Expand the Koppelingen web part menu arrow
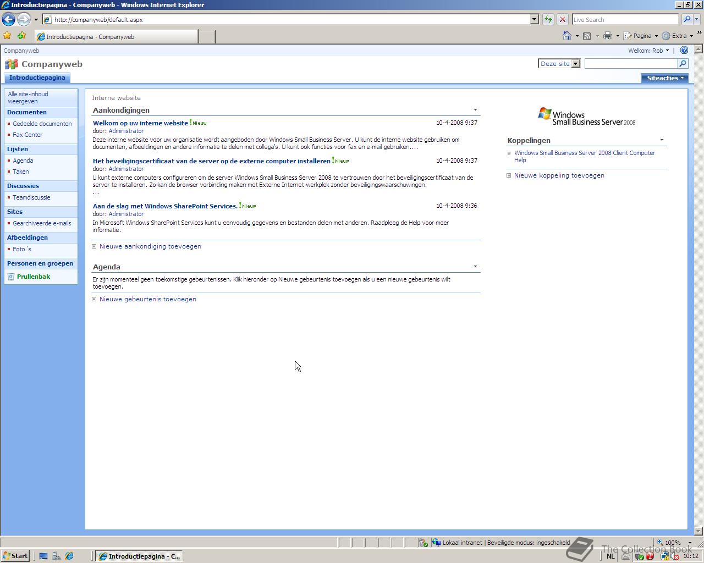The height and width of the screenshot is (563, 704). (662, 140)
